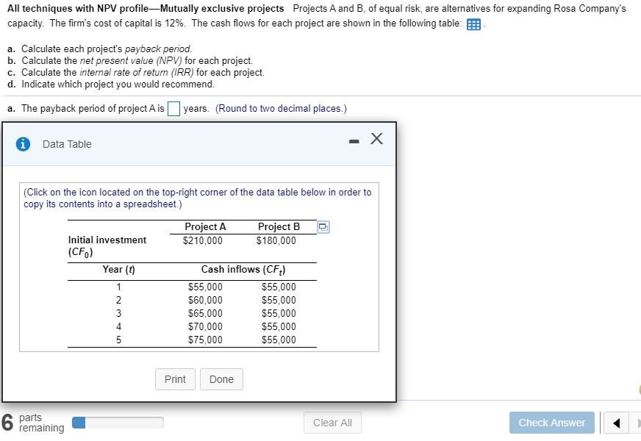Click the $210,000 initial investment cell
This screenshot has height=441, width=641.
203,240
